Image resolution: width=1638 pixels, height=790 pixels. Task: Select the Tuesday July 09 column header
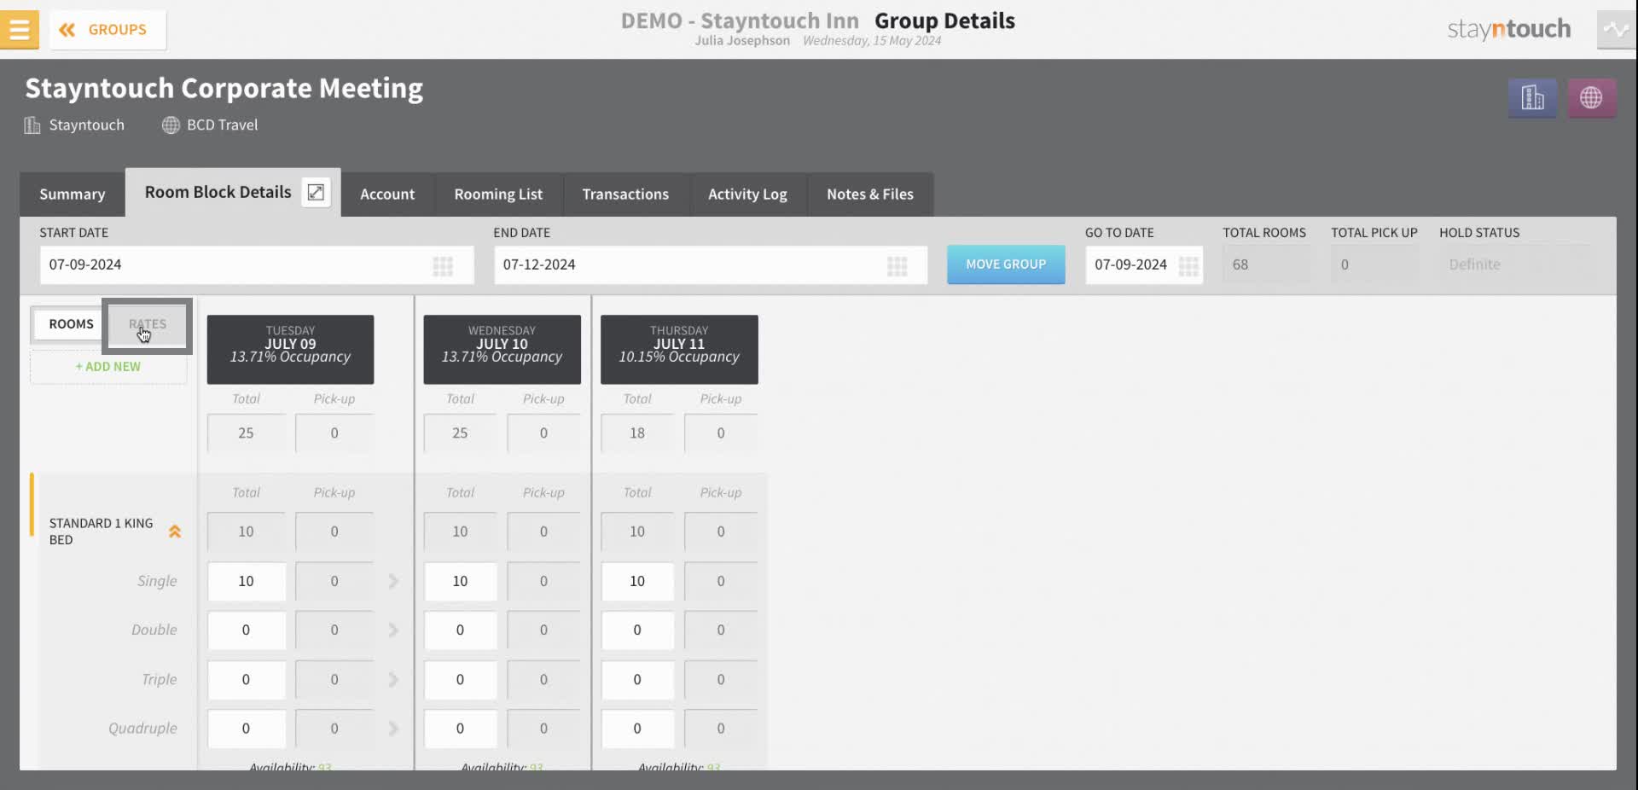point(290,350)
